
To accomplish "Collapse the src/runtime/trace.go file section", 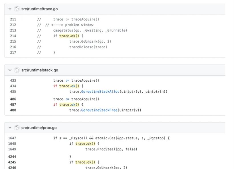I will pos(10,9).
